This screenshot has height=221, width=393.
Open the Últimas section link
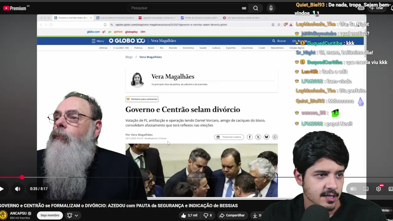tap(103, 48)
